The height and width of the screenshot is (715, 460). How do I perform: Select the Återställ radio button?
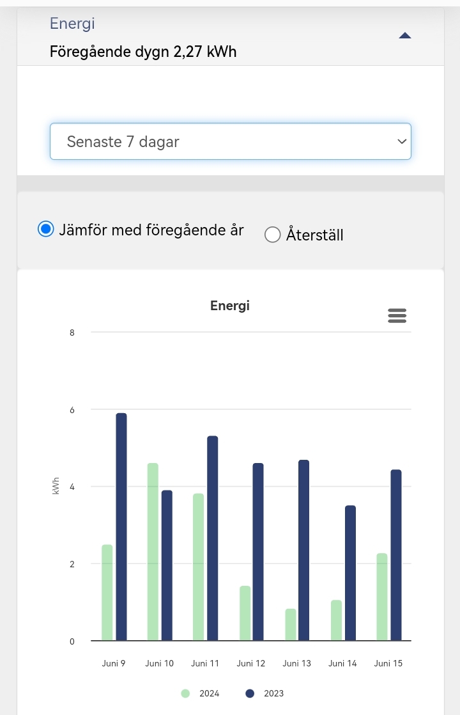pos(273,235)
